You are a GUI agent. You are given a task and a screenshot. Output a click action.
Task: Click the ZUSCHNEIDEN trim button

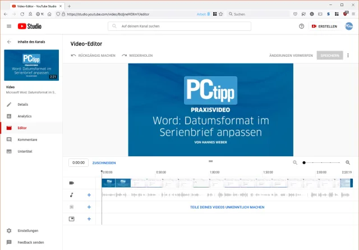(x=104, y=162)
